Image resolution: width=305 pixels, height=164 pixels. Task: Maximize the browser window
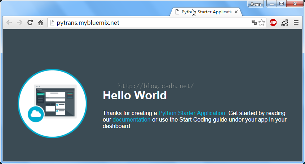[x=282, y=4]
